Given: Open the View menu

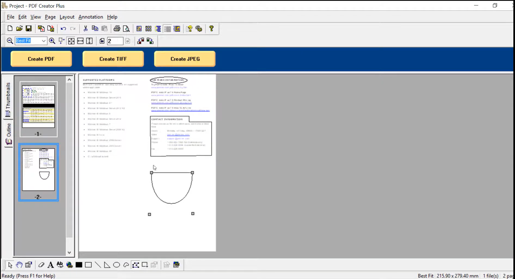Looking at the screenshot, I should pyautogui.click(x=36, y=17).
